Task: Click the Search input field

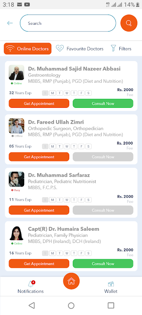Action: click(68, 23)
